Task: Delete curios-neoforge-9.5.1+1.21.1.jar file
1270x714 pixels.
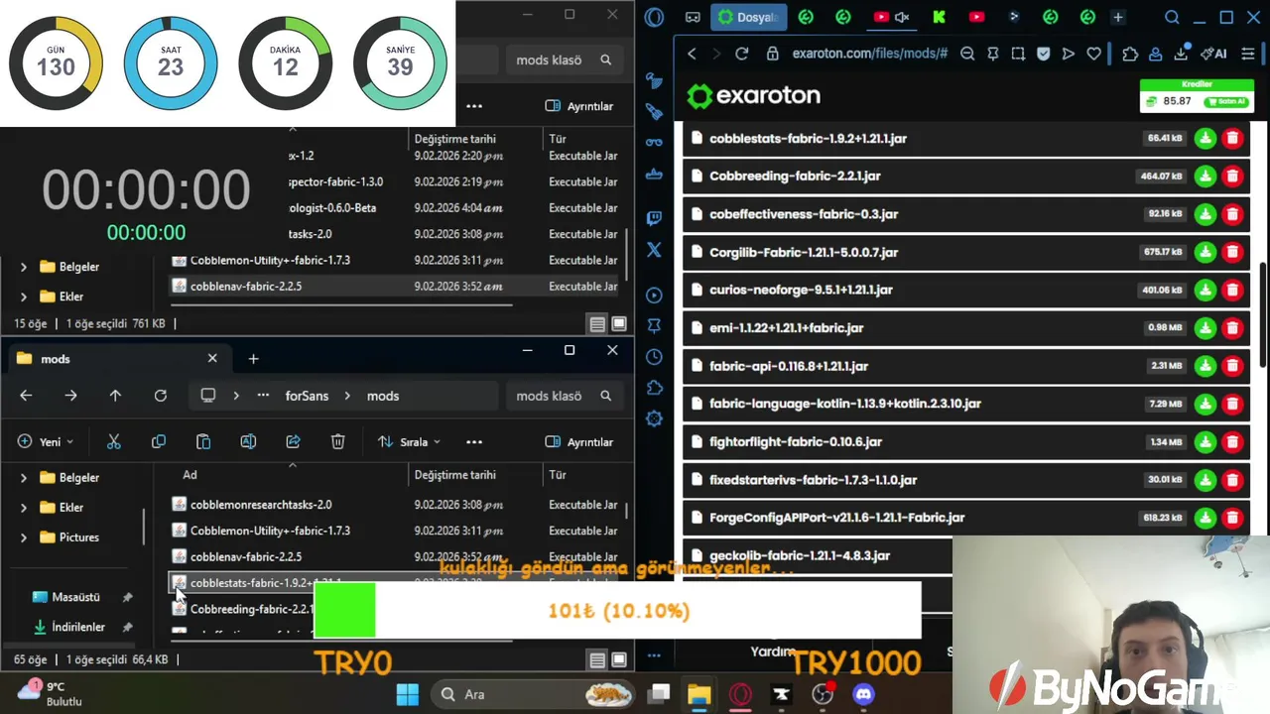Action: (1232, 290)
